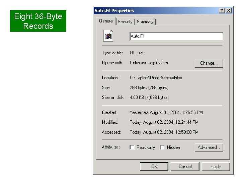
Task: Check the Hidden attribute checkbox
Action: (x=162, y=147)
